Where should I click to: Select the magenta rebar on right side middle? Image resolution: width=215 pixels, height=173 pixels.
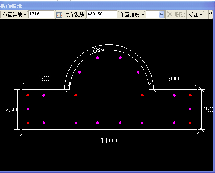click(190, 109)
